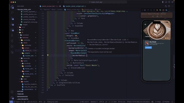Tap cappuccino image in simulator

[x=157, y=30]
